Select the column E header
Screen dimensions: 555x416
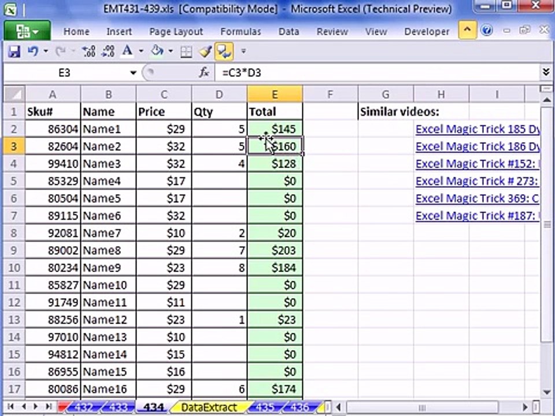click(x=275, y=94)
